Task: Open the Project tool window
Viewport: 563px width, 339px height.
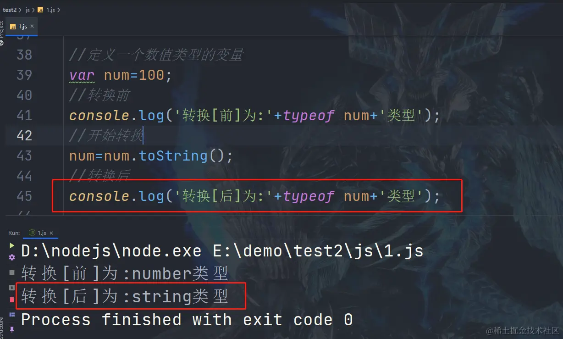Action: (2, 30)
